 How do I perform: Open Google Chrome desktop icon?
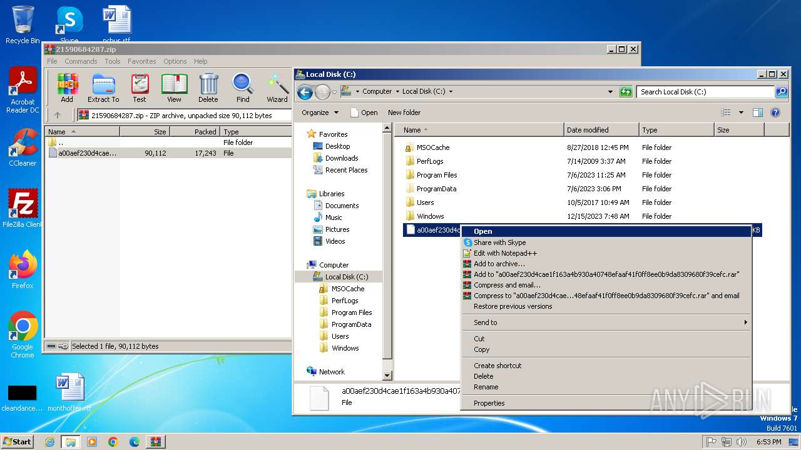pos(23,335)
